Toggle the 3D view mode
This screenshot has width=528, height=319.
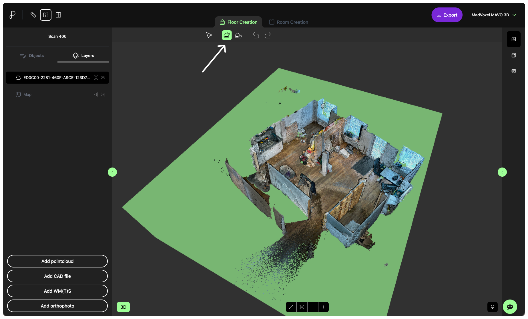pos(123,307)
